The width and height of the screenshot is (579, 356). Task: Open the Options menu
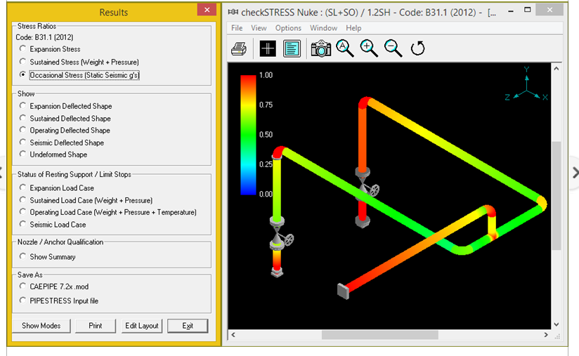click(x=288, y=28)
